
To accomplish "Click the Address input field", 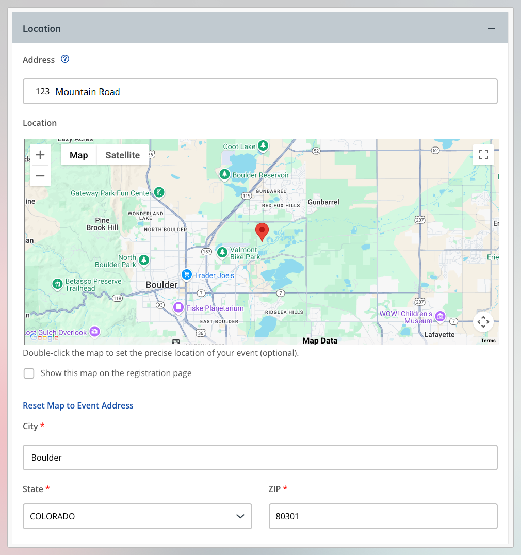I will click(x=260, y=91).
